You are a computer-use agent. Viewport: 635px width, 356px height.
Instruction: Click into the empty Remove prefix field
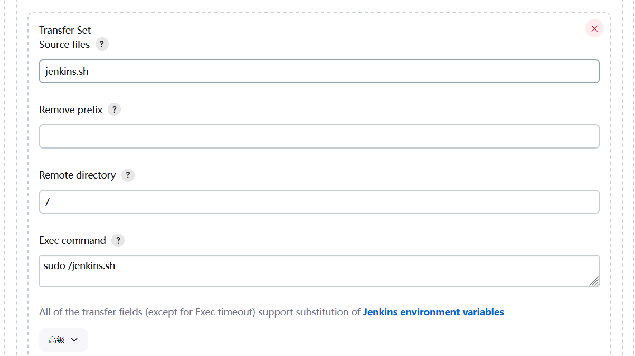tap(319, 136)
